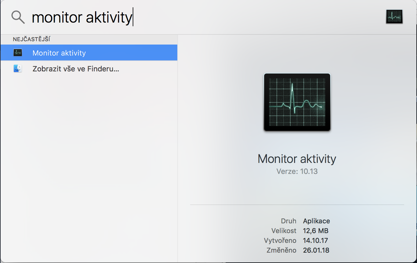Click the Monitor aktivity title in preview
Viewport: 417px width, 263px height.
pyautogui.click(x=297, y=159)
